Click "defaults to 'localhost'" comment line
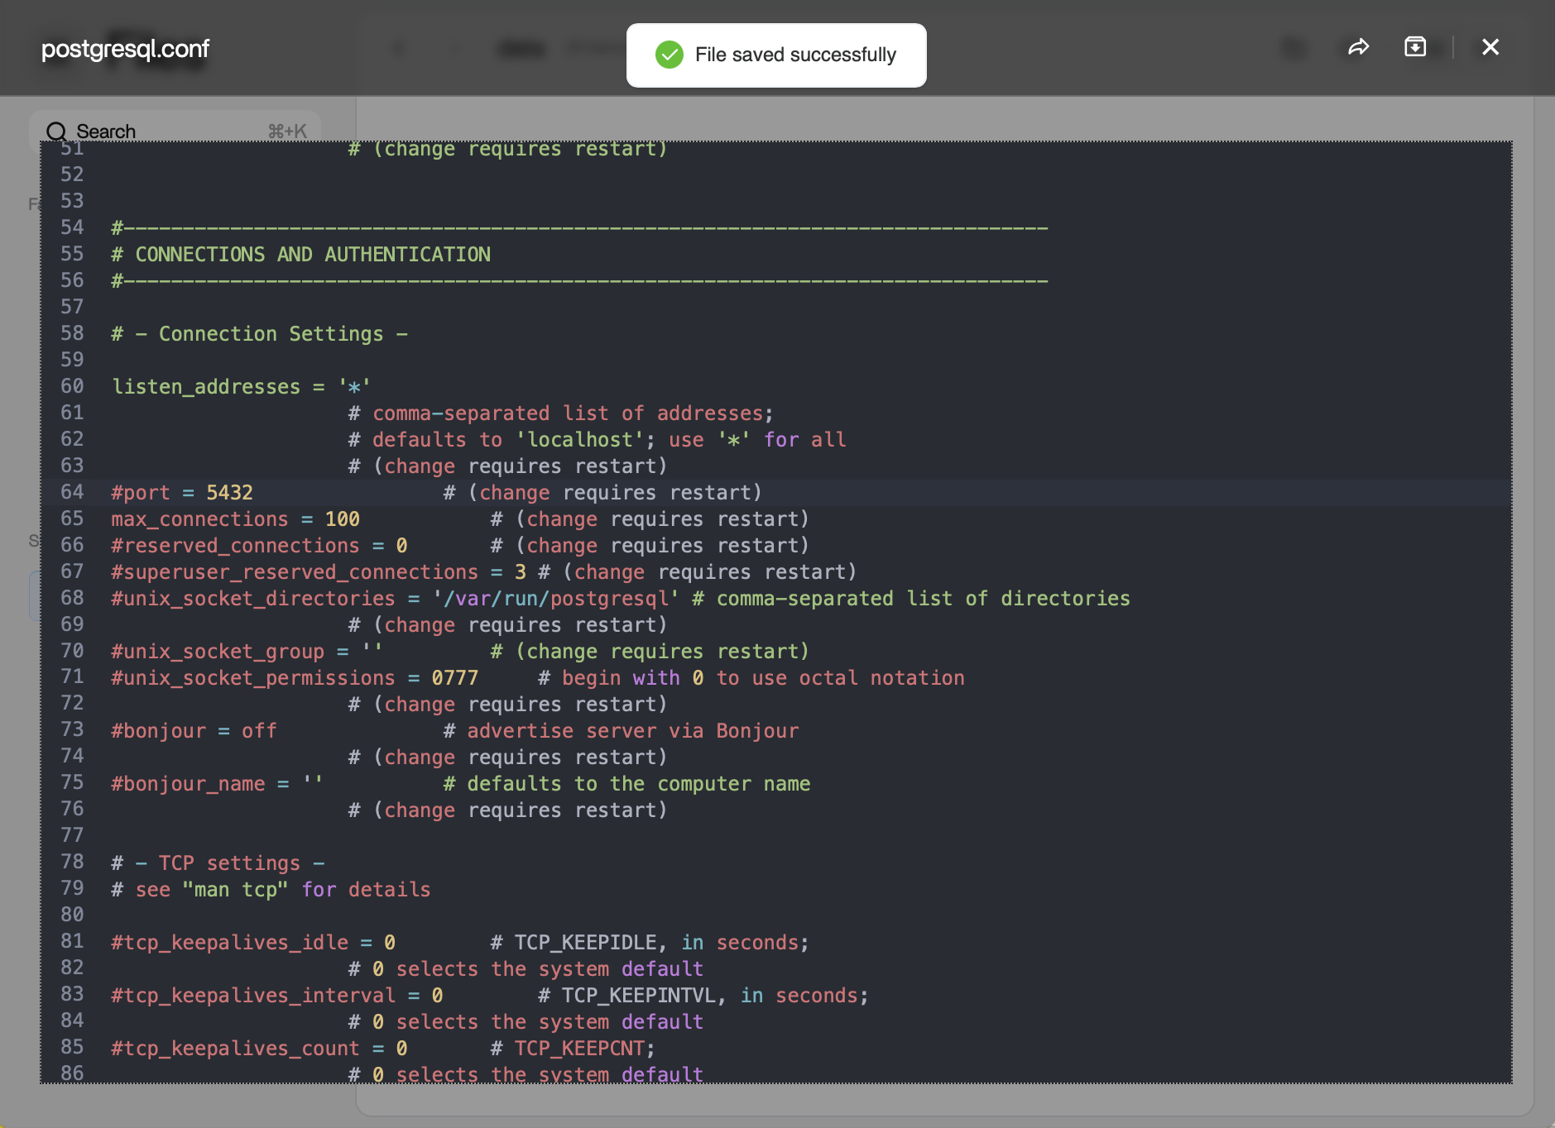This screenshot has width=1555, height=1128. click(597, 439)
